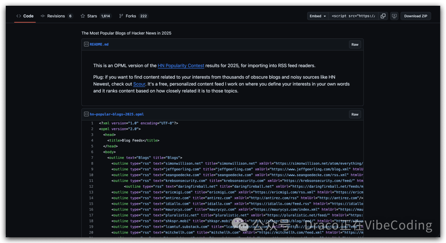Image resolution: width=446 pixels, height=243 pixels.
Task: Click the open-in-desktop icon beside the embed field
Action: [x=394, y=16]
